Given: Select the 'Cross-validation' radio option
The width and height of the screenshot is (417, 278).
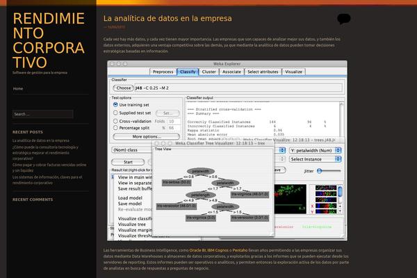Looking at the screenshot, I should point(115,121).
